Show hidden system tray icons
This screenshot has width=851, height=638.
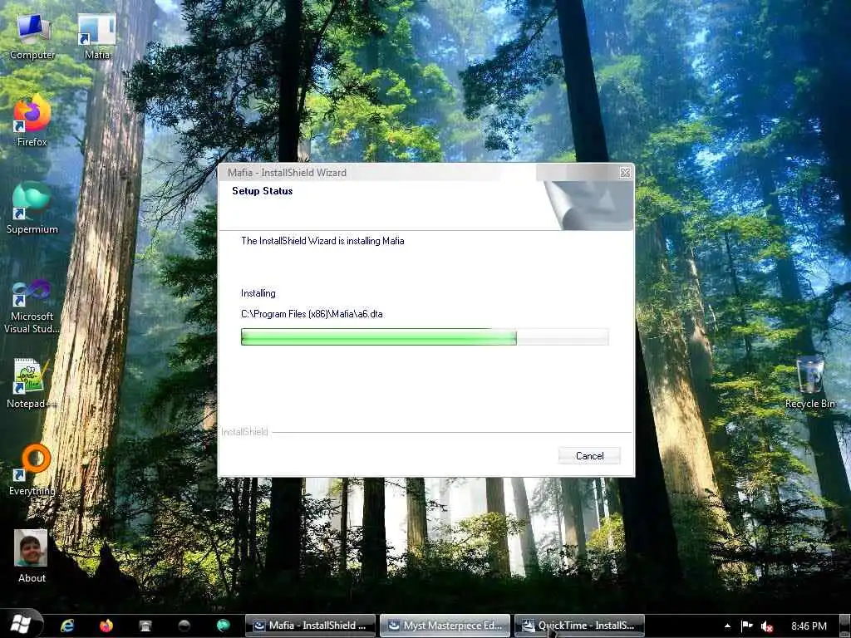(727, 626)
